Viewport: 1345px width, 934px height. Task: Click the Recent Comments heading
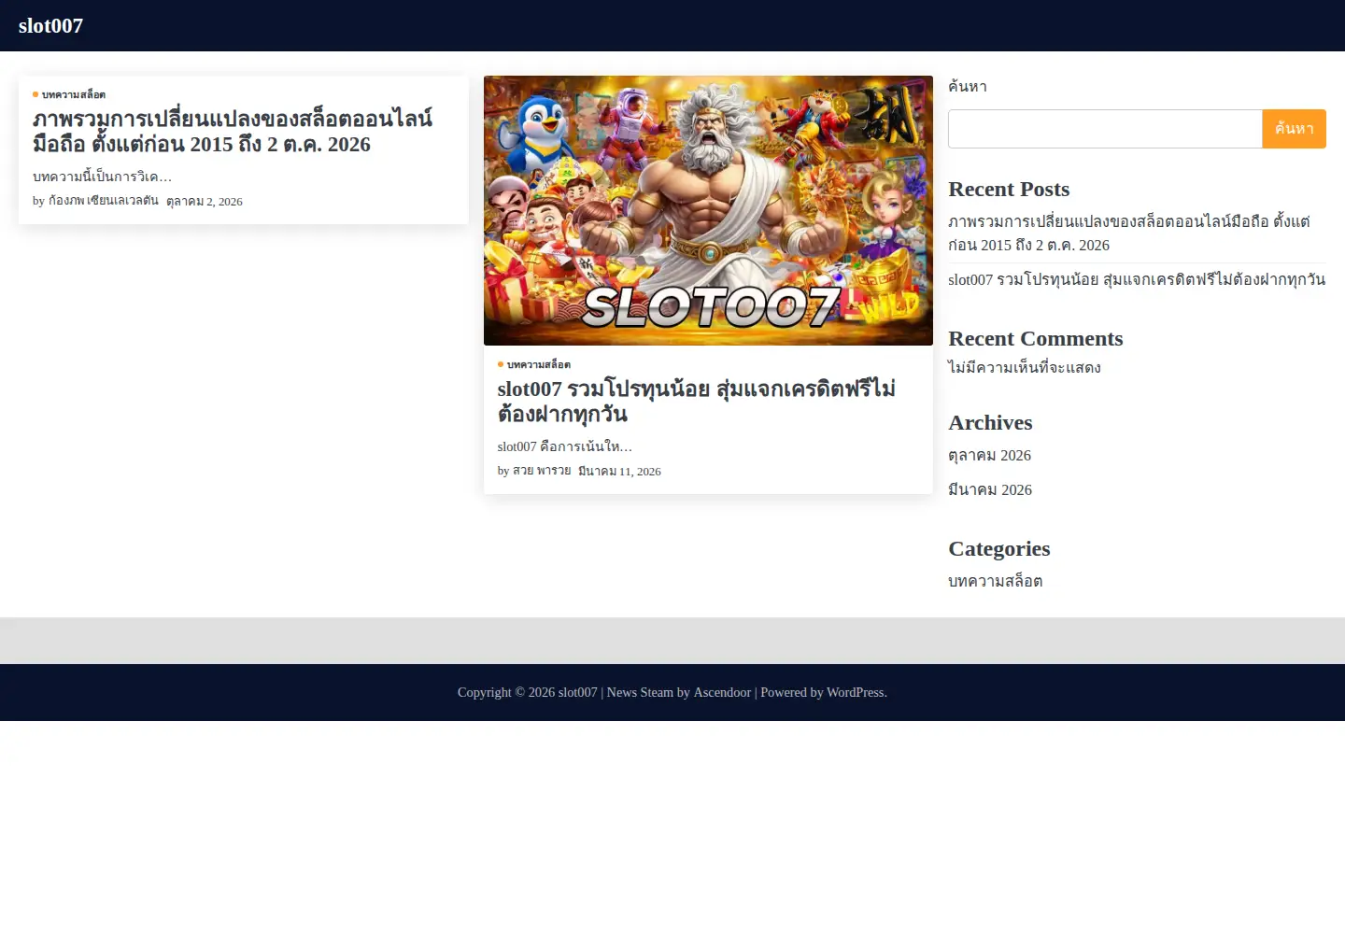coord(1036,338)
